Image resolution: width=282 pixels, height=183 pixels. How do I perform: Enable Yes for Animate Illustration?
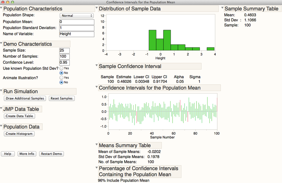click(x=61, y=78)
